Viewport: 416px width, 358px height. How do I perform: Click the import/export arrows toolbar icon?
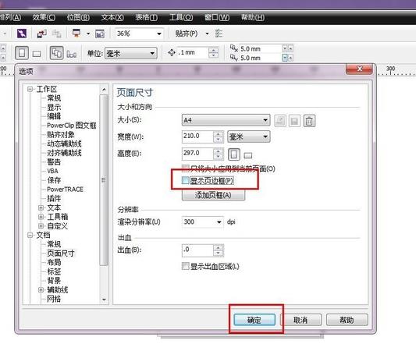tap(41, 34)
